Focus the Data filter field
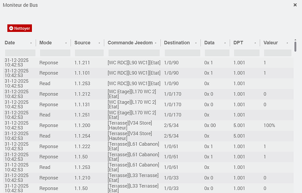The image size is (302, 193). pos(217,53)
